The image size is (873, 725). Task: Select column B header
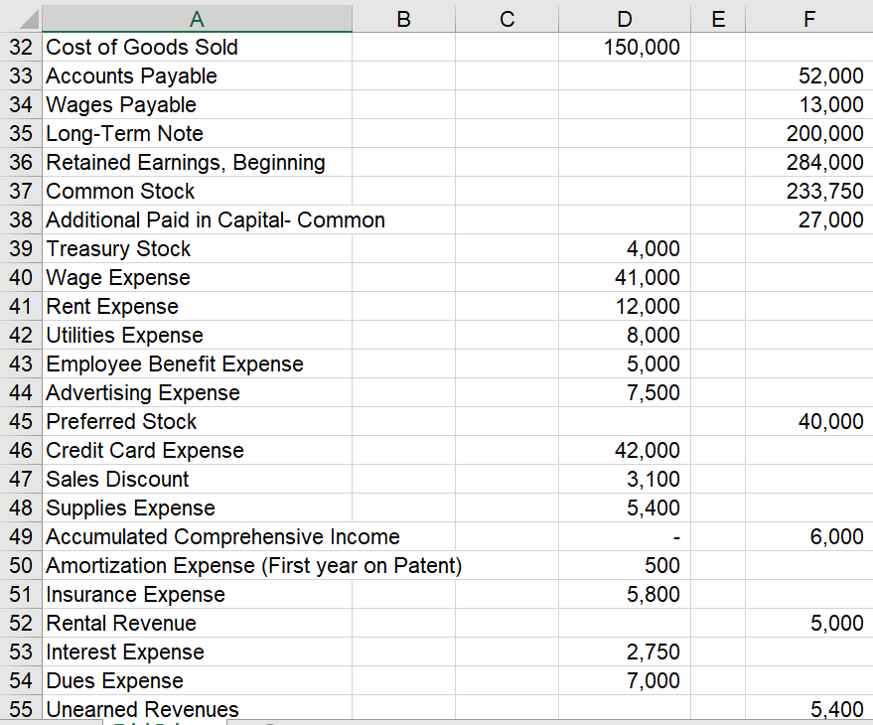pos(402,17)
